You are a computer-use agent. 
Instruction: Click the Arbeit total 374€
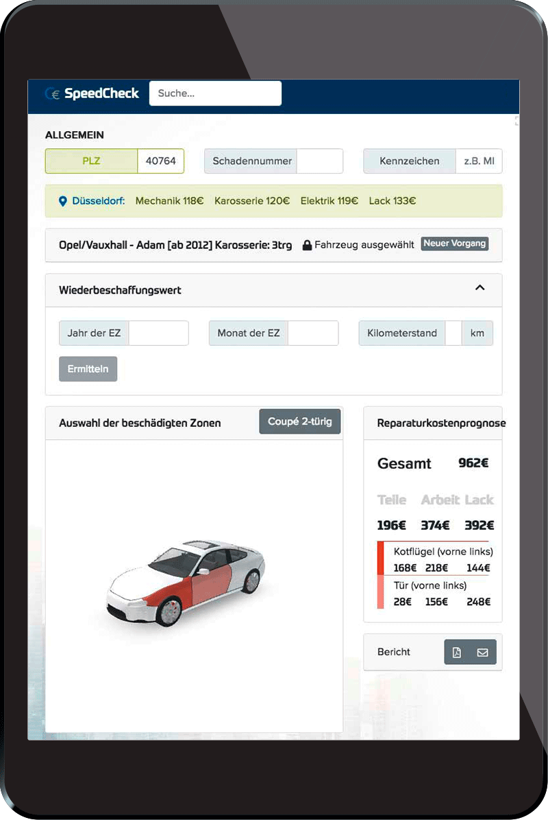(x=435, y=526)
